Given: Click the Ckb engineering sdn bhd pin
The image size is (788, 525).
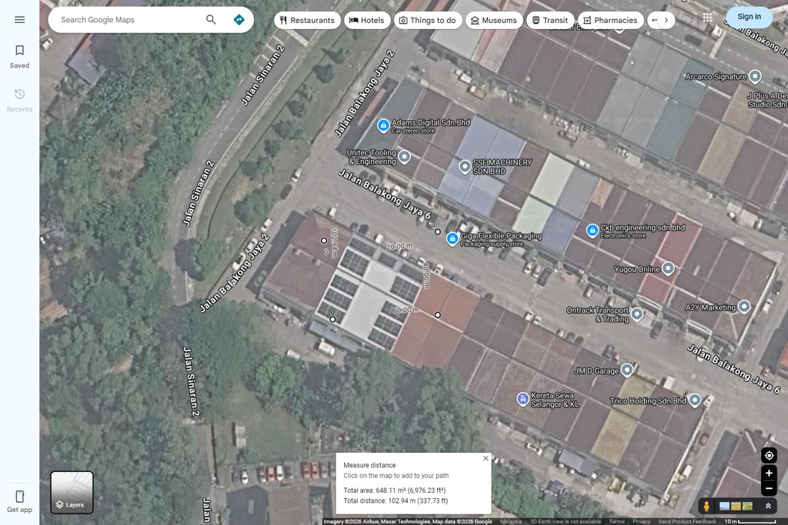Looking at the screenshot, I should 592,230.
